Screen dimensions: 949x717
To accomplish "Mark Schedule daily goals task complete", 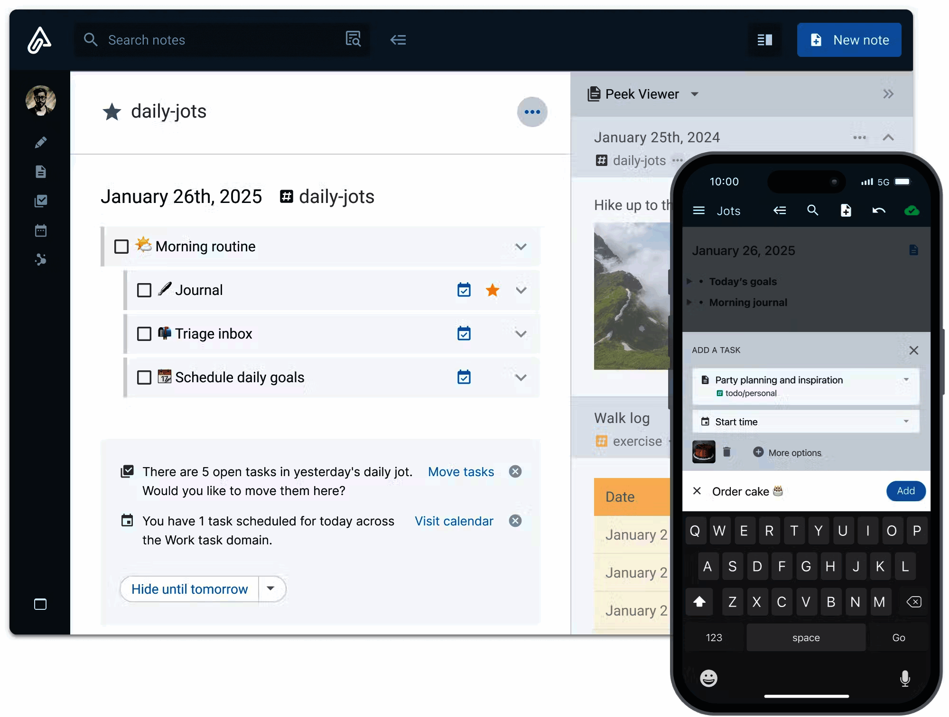I will [144, 377].
